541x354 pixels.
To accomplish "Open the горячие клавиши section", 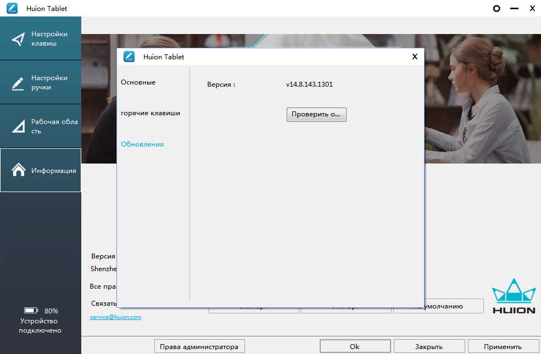I will point(150,113).
